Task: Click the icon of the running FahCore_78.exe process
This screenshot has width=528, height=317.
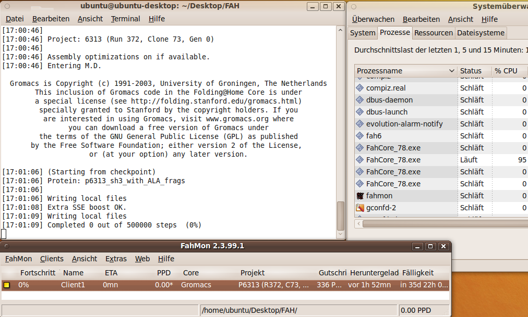Action: point(359,160)
